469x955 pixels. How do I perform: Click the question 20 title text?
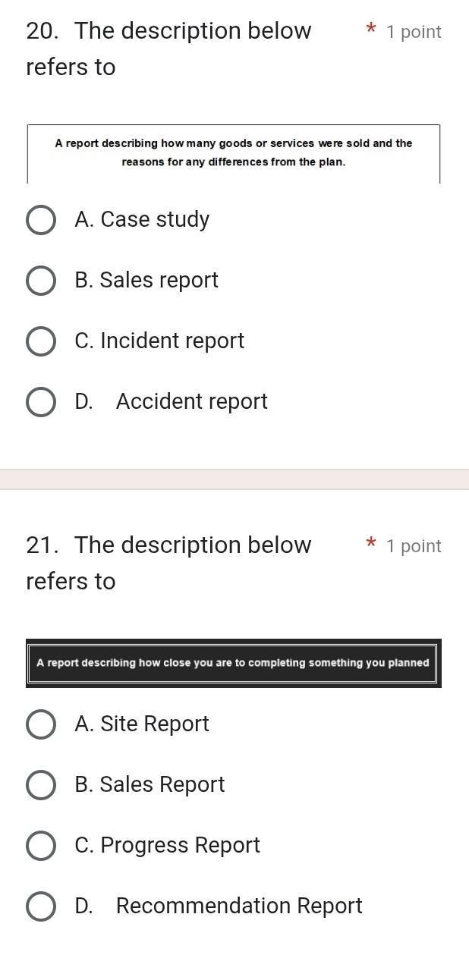167,49
